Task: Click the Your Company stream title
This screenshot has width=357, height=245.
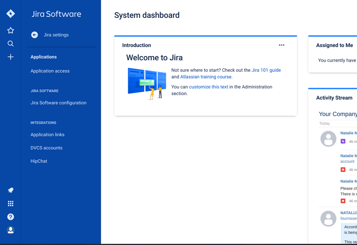Action: (338, 114)
